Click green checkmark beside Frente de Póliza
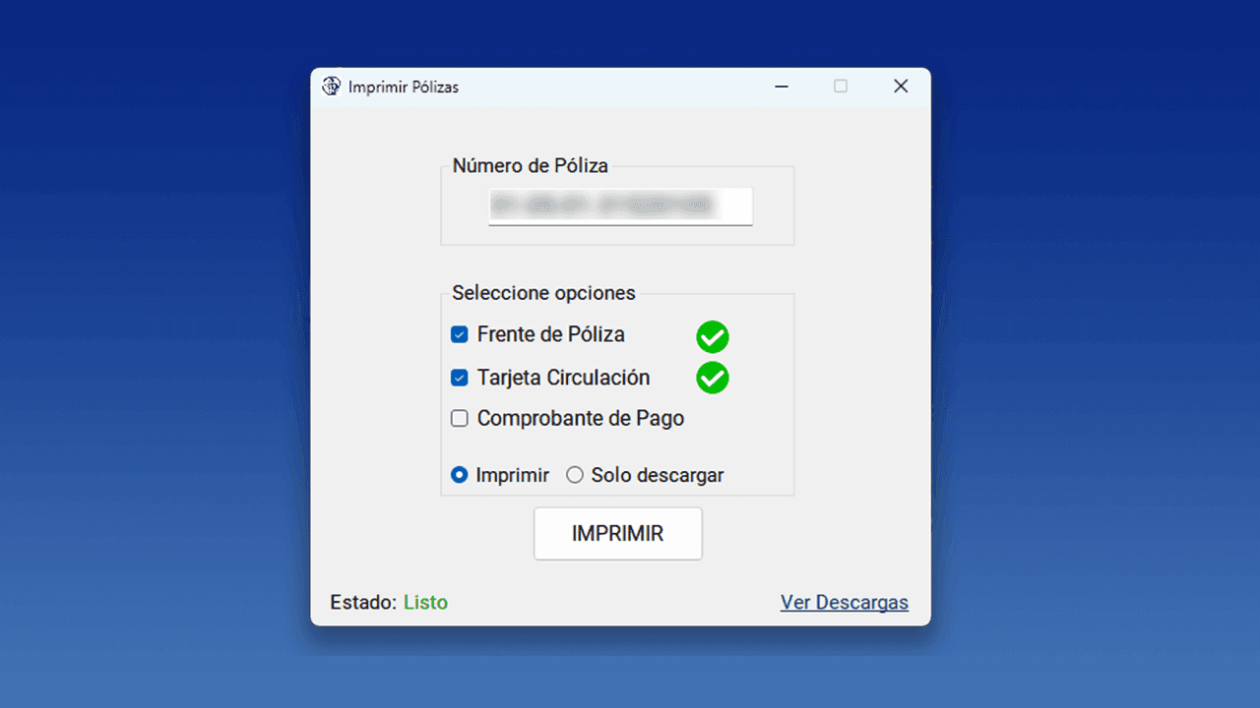Image resolution: width=1260 pixels, height=708 pixels. click(713, 337)
